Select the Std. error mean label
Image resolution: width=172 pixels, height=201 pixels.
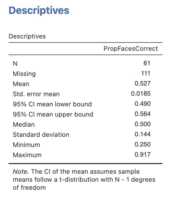click(x=36, y=94)
